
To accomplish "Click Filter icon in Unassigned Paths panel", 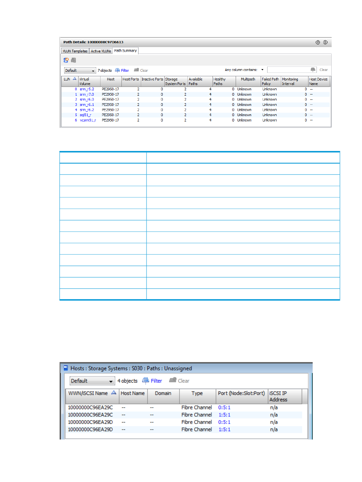I will 146,380.
